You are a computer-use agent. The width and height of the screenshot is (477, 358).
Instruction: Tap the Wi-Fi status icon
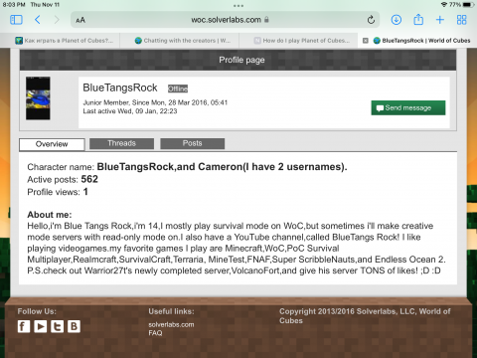444,5
